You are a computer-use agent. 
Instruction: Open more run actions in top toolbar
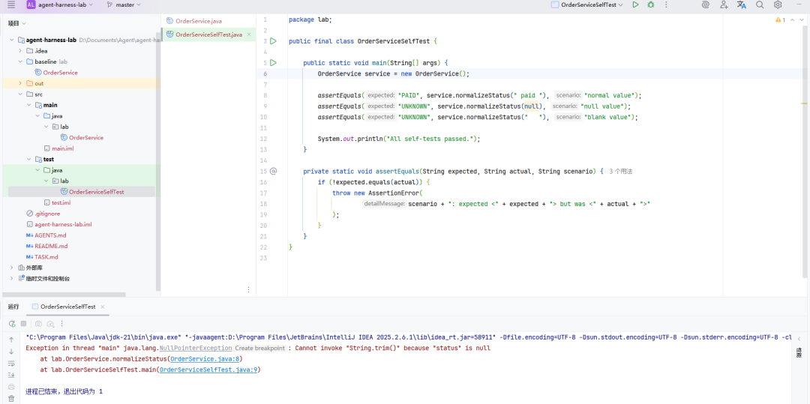coord(667,4)
